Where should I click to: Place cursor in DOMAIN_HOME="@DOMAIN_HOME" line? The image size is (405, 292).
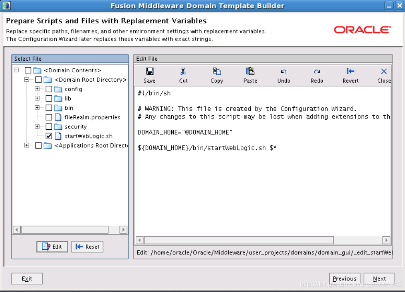coord(185,132)
